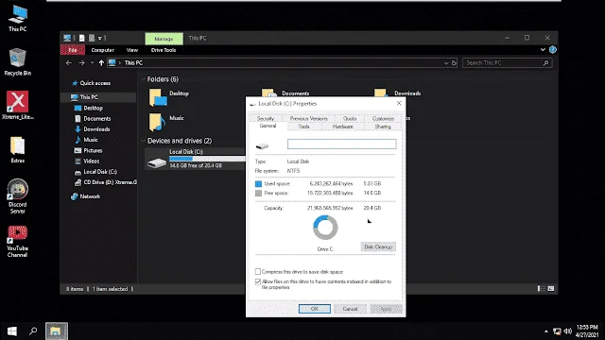Open the Computer ribbon tab

[103, 50]
